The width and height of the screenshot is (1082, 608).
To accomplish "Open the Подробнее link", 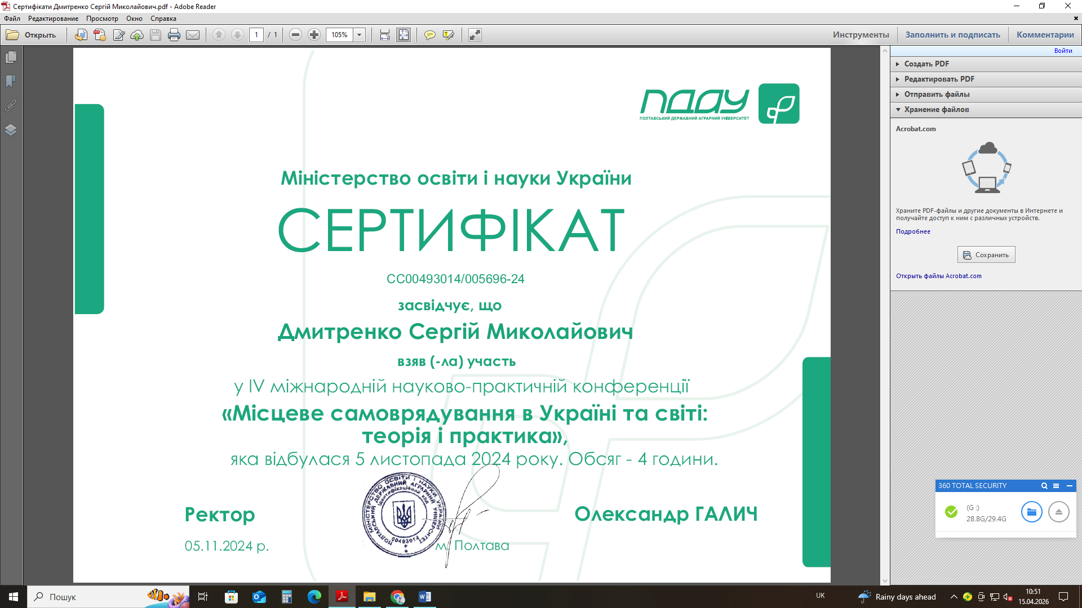I will pyautogui.click(x=913, y=231).
